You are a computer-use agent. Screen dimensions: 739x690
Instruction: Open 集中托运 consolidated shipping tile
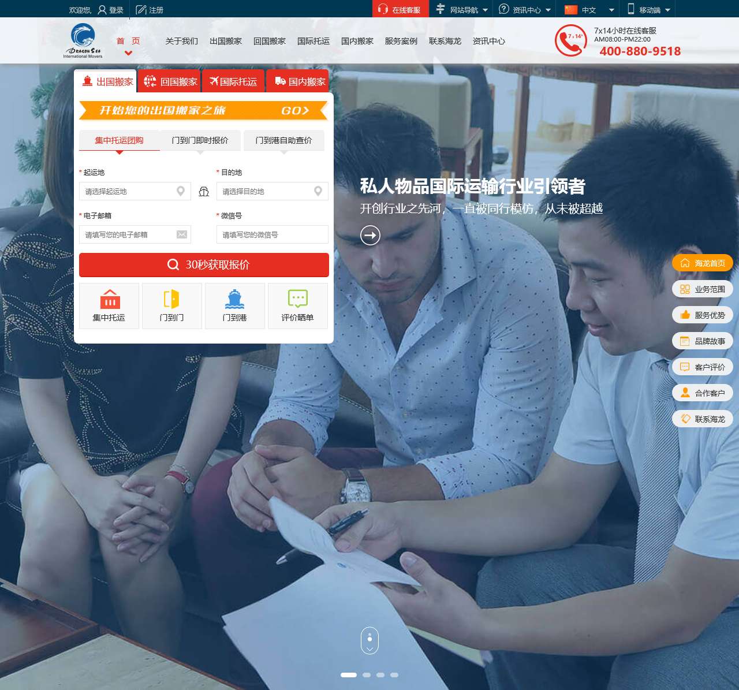(109, 306)
